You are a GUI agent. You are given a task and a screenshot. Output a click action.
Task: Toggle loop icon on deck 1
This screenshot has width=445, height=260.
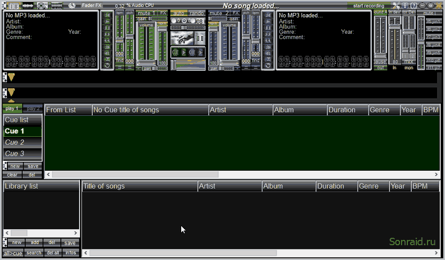click(107, 66)
